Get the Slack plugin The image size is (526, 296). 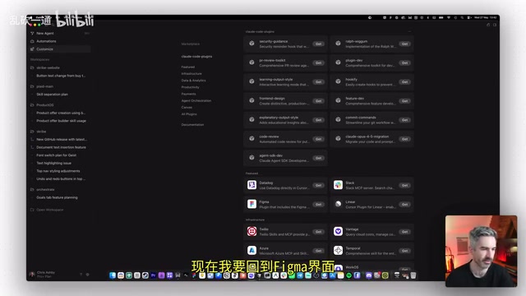click(405, 185)
